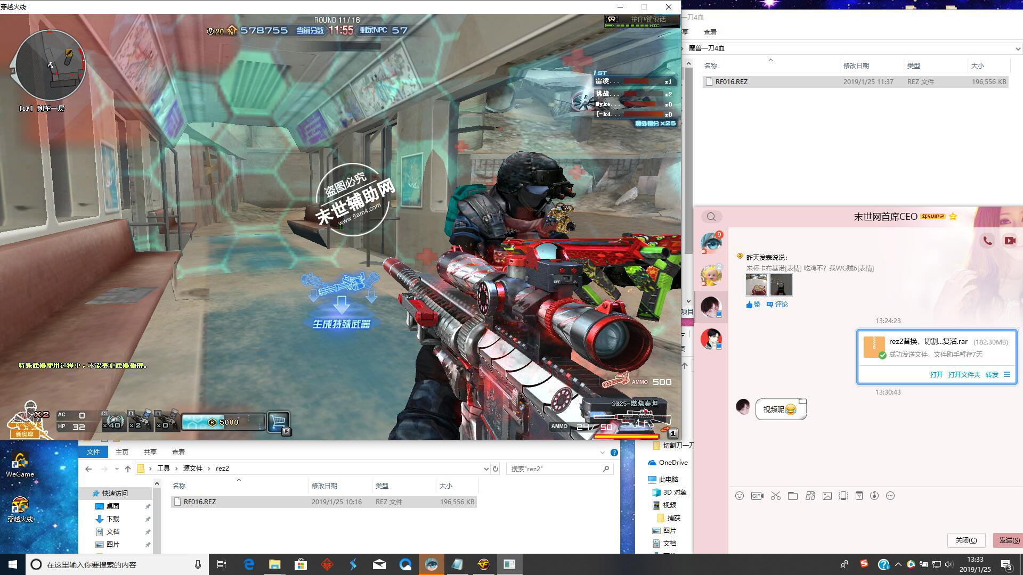This screenshot has height=575, width=1023.
Task: Switch to 查看 ribbon tab in rez2 explorer
Action: coord(178,452)
